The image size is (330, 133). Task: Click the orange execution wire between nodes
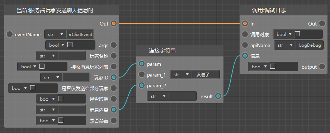coord(179,23)
